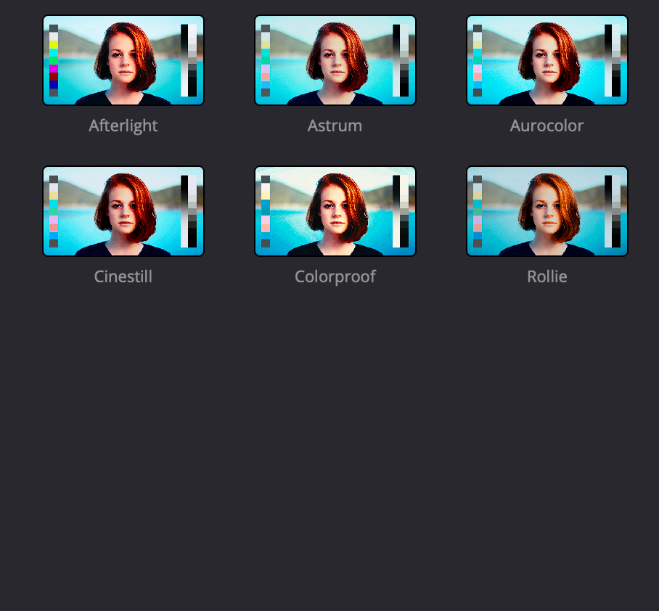Select the Cinestill filter thumbnail
The image size is (659, 611).
pyautogui.click(x=123, y=210)
